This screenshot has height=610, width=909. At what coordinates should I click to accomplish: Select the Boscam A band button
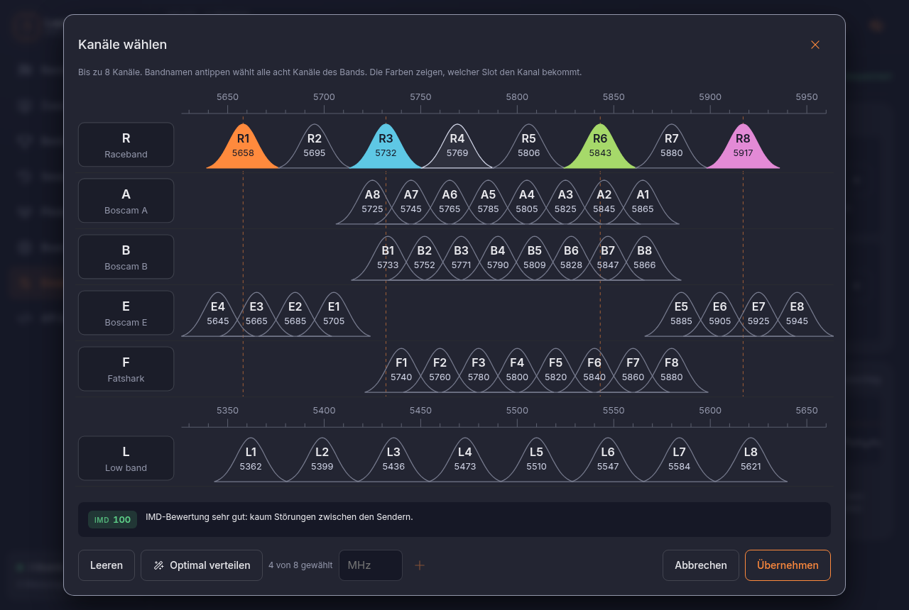pyautogui.click(x=126, y=201)
